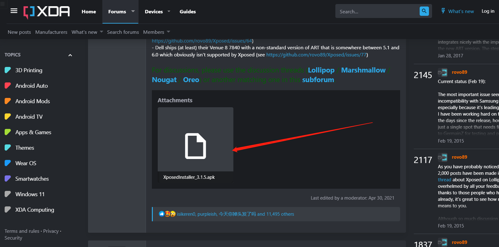Expand the What's new submenu arrow
Viewport: 499px width, 247px height.
[101, 32]
